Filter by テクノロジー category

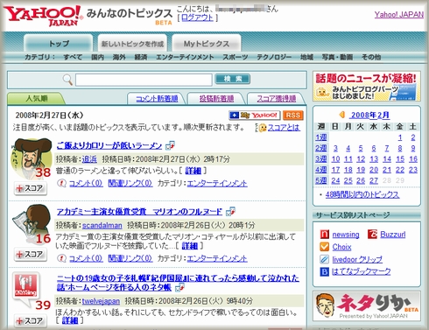274,57
